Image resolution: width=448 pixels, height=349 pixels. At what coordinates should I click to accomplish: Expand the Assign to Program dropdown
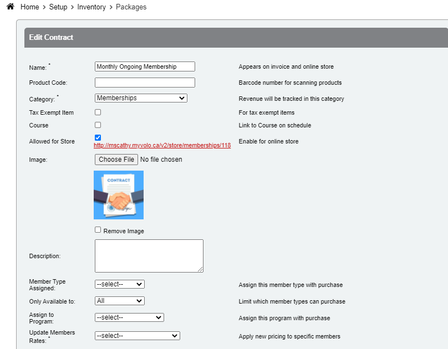coord(129,317)
